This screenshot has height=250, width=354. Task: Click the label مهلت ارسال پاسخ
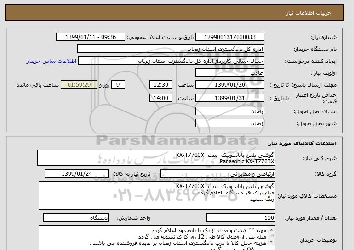[x=314, y=85]
